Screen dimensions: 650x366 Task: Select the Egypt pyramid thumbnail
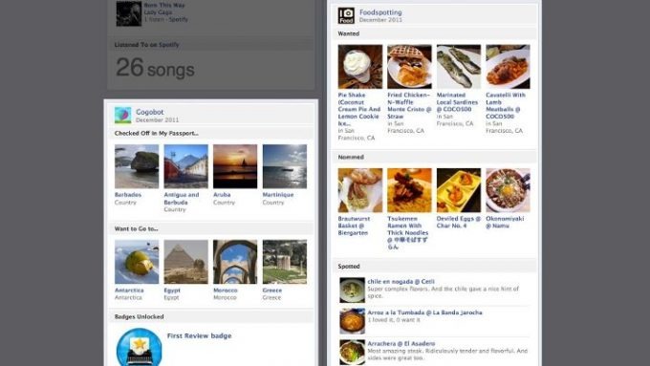(x=185, y=262)
